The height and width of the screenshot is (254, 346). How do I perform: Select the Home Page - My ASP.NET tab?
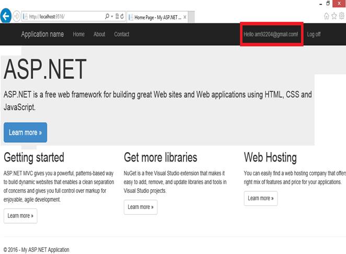point(157,17)
